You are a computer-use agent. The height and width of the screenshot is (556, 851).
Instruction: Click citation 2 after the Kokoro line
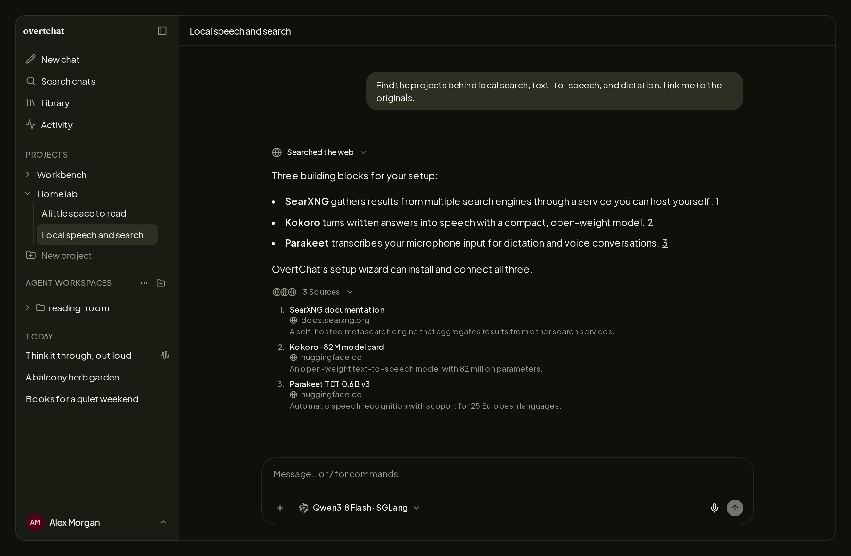(x=650, y=223)
